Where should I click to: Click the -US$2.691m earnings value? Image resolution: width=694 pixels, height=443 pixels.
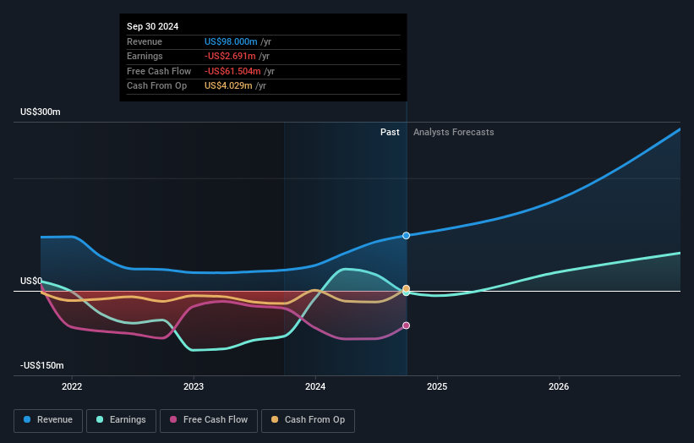pos(230,56)
